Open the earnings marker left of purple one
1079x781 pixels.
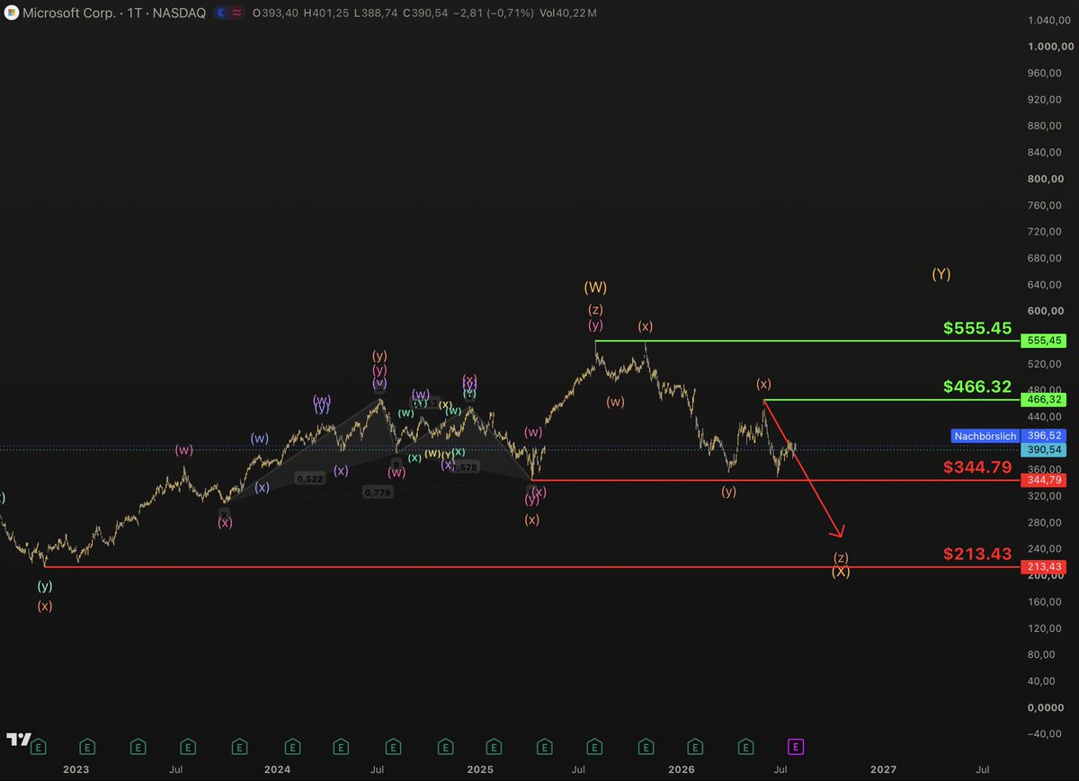745,746
